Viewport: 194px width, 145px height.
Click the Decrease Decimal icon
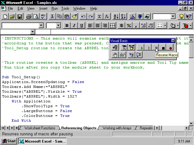click(x=151, y=25)
